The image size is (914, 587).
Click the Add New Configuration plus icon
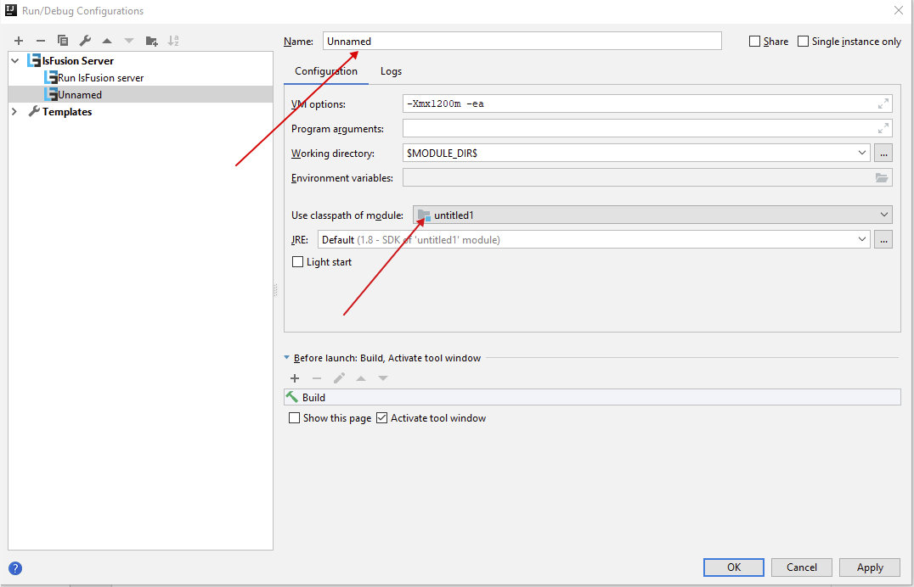(19, 41)
